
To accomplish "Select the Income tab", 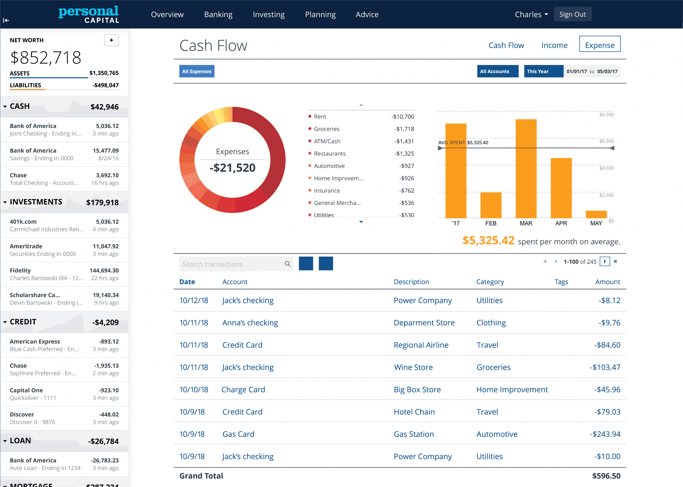I will [x=554, y=45].
